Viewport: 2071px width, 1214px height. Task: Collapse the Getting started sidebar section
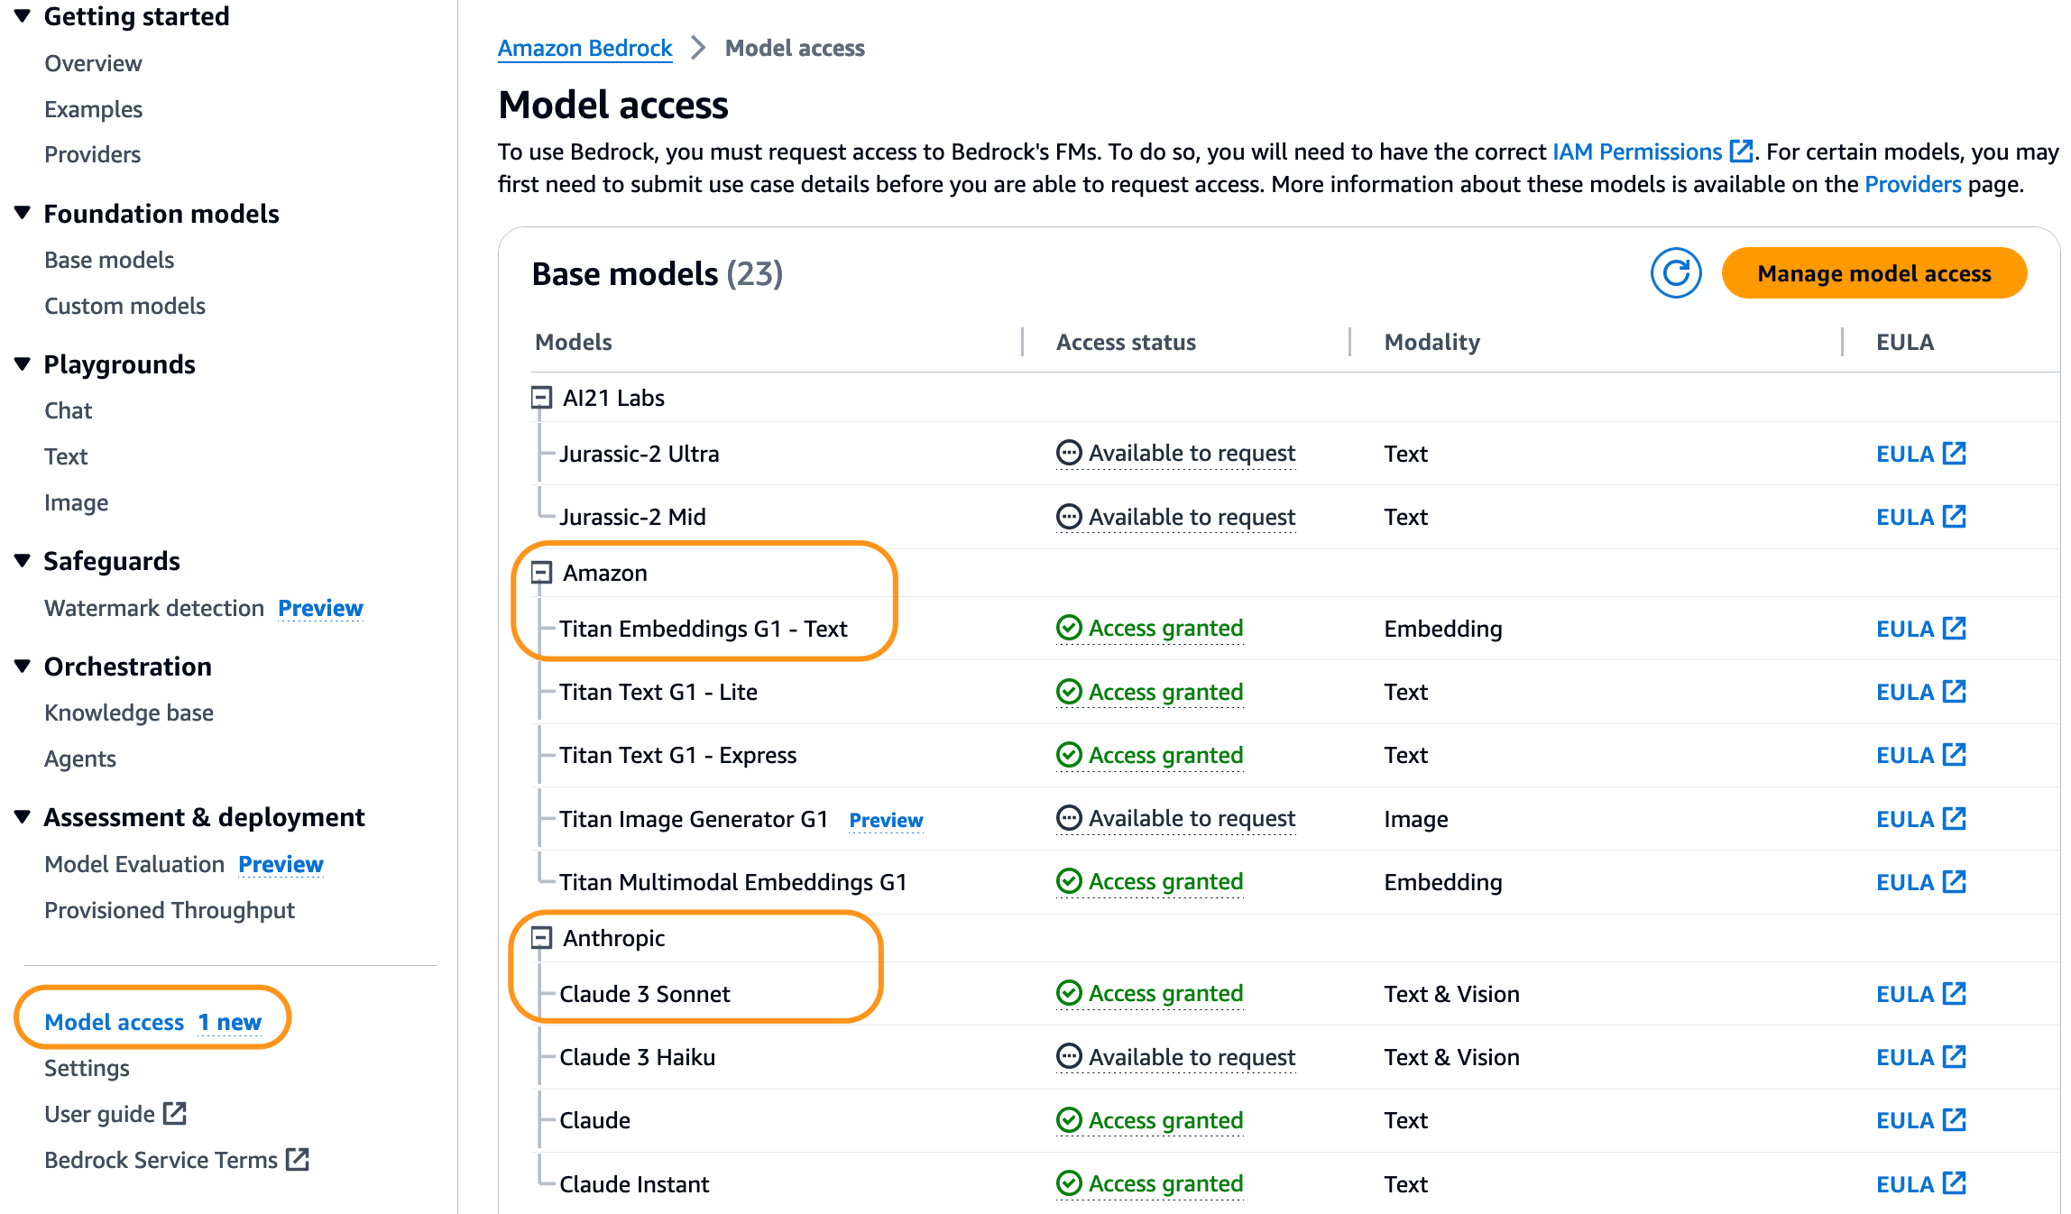coord(23,16)
